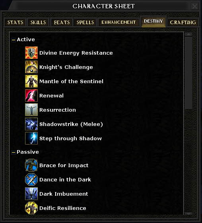This screenshot has width=202, height=223.
Task: Click the scrollbar down arrow
Action: coord(188,213)
